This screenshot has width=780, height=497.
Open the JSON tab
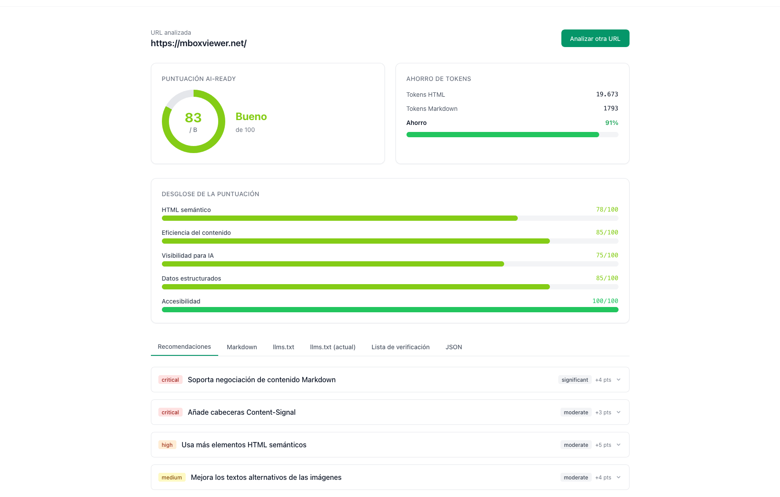tap(454, 347)
